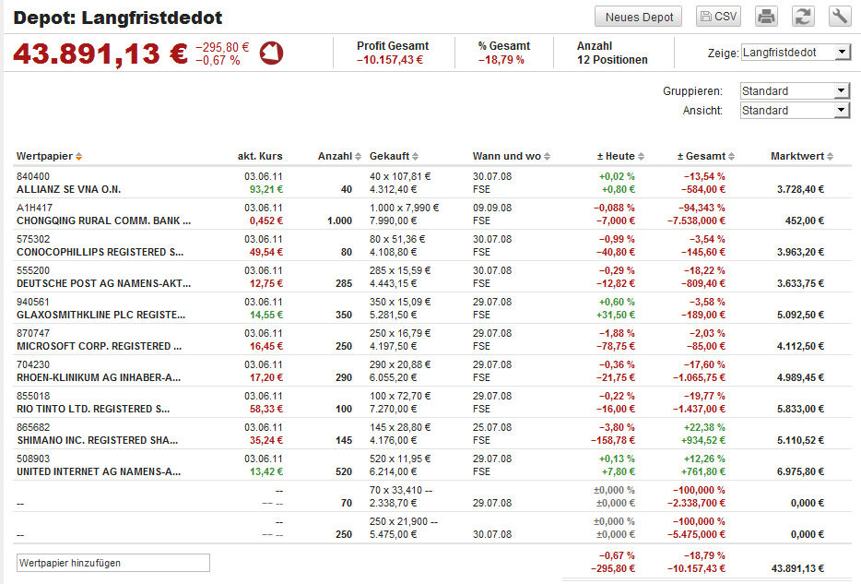Open the Zeige depot dropdown
This screenshot has height=584, width=861.
[796, 53]
